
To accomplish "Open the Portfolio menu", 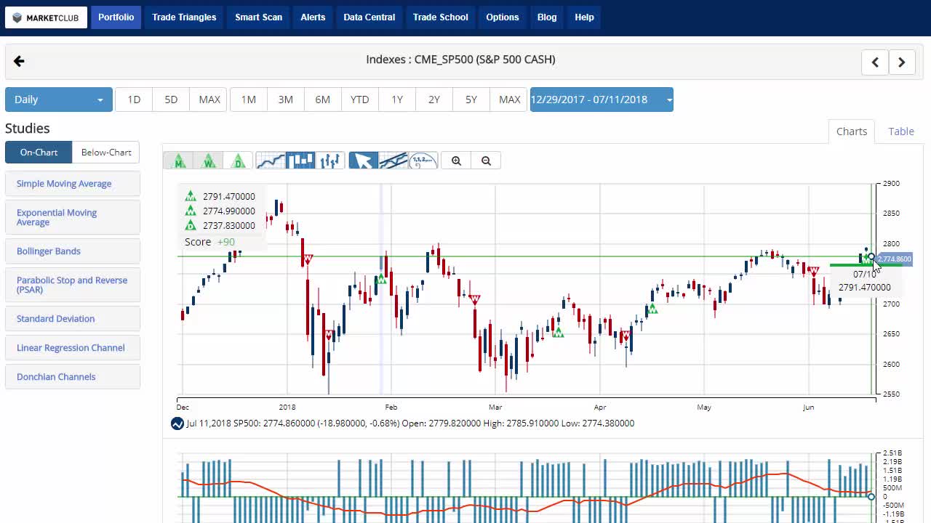I will tap(116, 17).
